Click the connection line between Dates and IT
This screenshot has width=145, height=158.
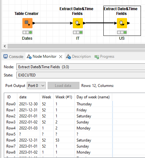[53, 23]
